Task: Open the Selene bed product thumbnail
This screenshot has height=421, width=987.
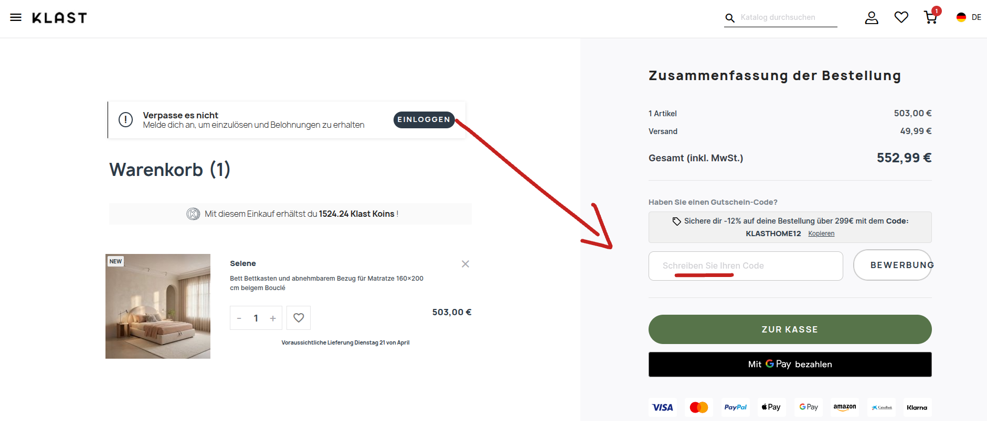Action: click(158, 306)
